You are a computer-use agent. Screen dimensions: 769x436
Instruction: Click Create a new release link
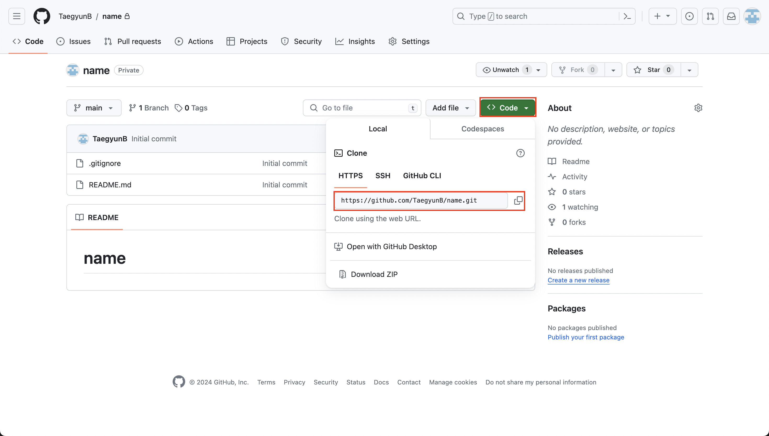click(578, 280)
